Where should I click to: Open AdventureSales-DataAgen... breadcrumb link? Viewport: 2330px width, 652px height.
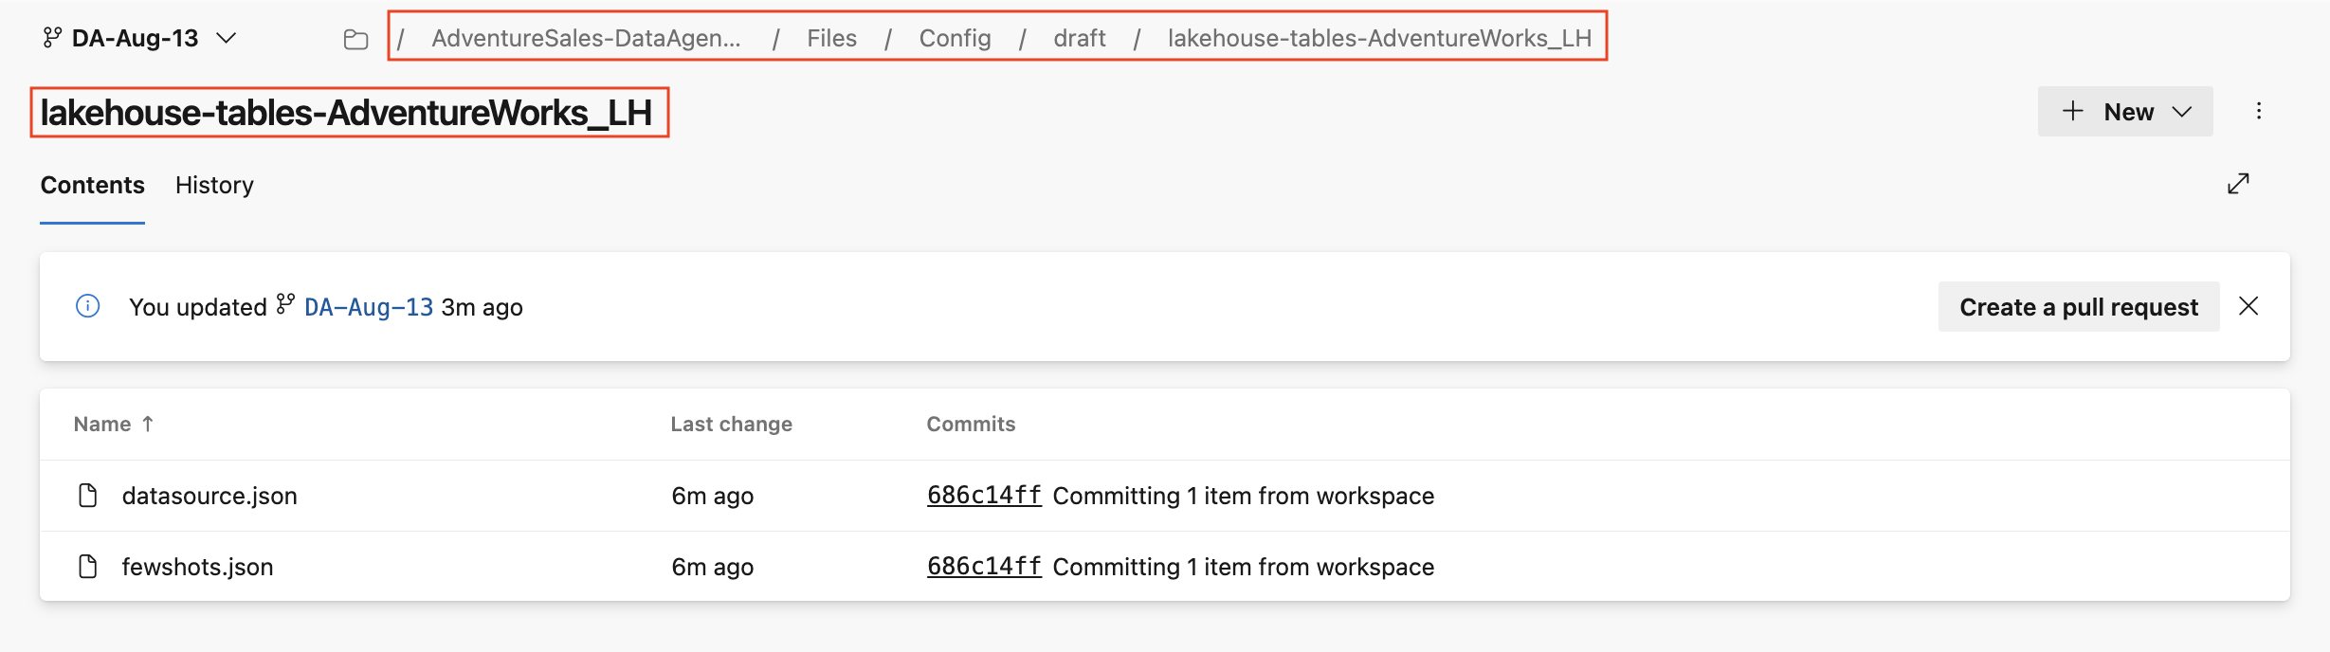pyautogui.click(x=586, y=38)
